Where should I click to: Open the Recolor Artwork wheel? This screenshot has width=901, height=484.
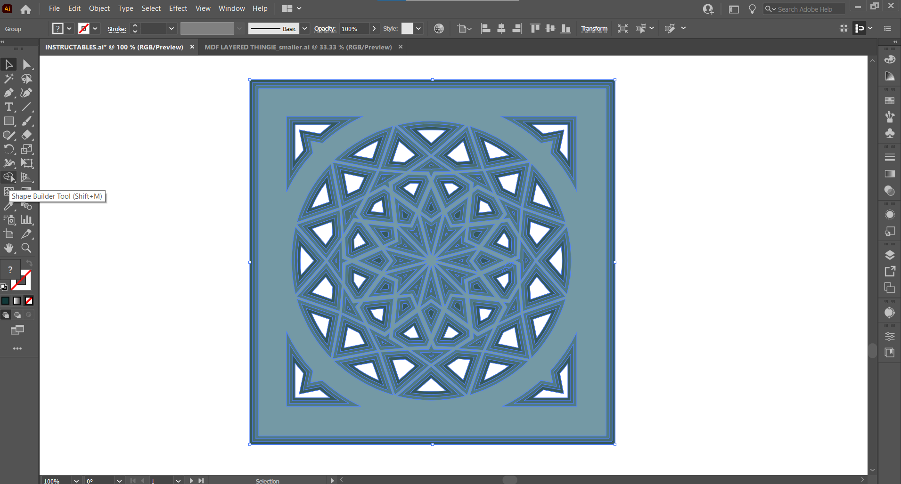[439, 29]
